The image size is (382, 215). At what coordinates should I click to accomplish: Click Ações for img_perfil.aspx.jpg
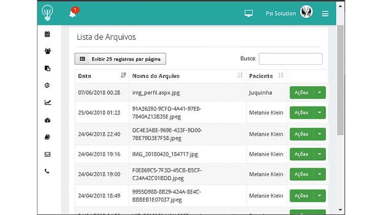(x=302, y=93)
